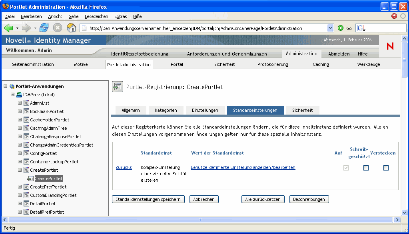Click the ContainerLookupPortlet icon
Image resolution: width=409 pixels, height=234 pixels.
pyautogui.click(x=26, y=162)
